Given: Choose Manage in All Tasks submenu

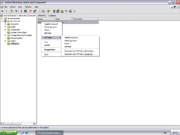Looking at the screenshot, I should click(x=80, y=46).
